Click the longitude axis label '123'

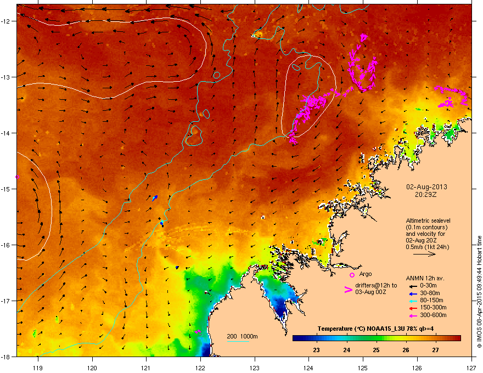pos(255,368)
